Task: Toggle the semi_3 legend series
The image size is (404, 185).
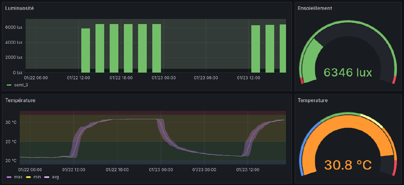Action: point(21,85)
